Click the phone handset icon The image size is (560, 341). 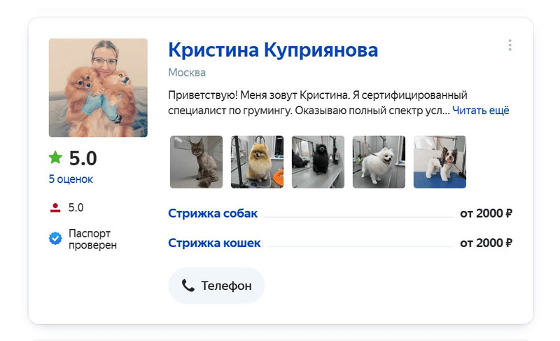pyautogui.click(x=188, y=285)
